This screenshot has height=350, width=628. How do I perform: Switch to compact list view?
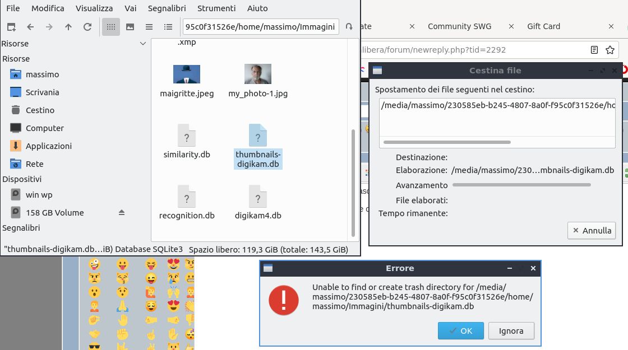[x=149, y=27]
